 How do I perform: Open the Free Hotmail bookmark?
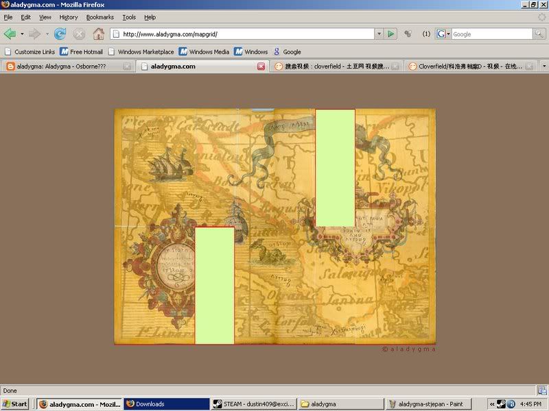point(81,51)
